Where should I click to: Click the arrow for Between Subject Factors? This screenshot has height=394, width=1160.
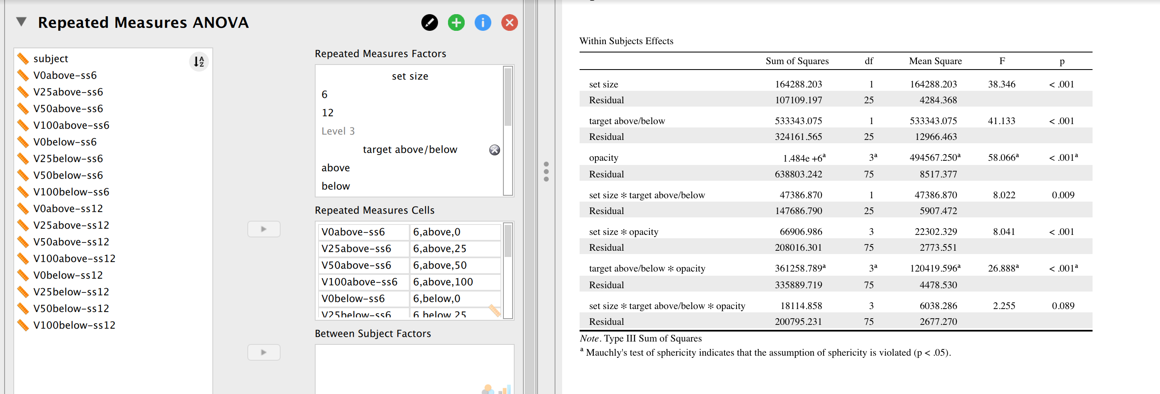pyautogui.click(x=264, y=352)
